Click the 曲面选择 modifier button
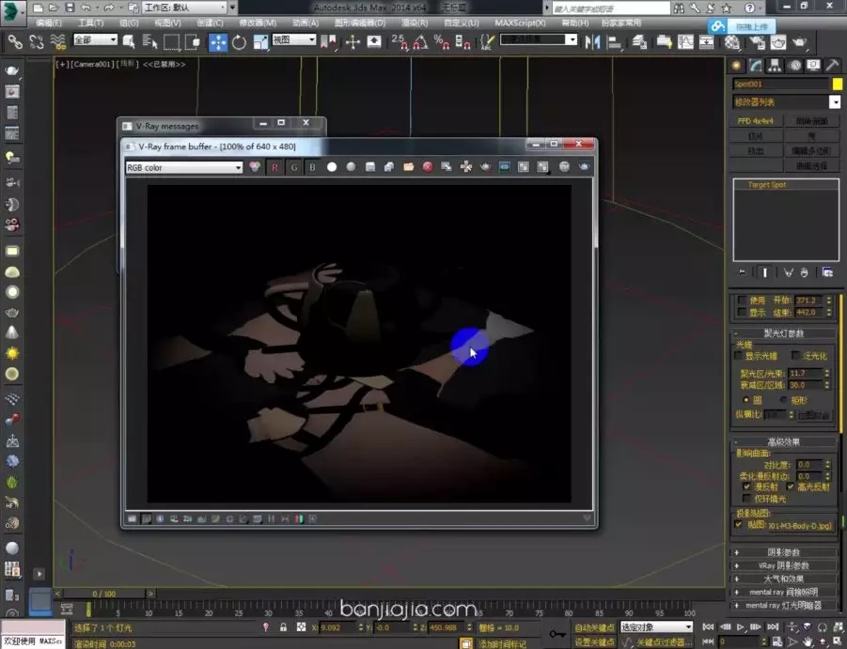Viewport: 847px width, 649px height. tap(811, 166)
